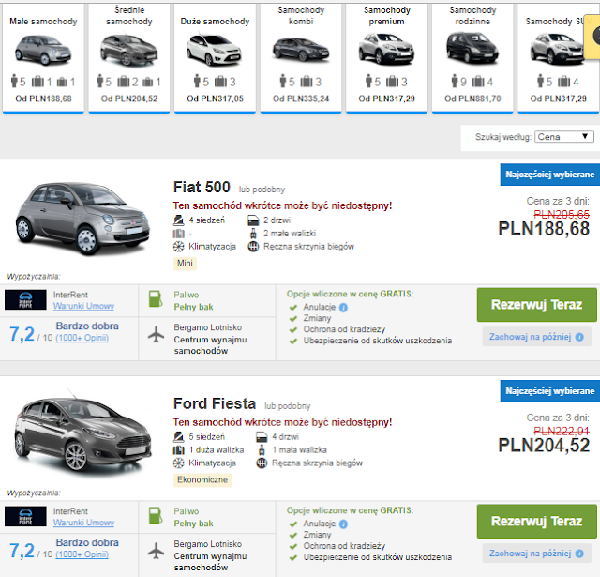The width and height of the screenshot is (600, 577).
Task: Click the fuel pump icon in Fiat 500 listing
Action: 156,299
